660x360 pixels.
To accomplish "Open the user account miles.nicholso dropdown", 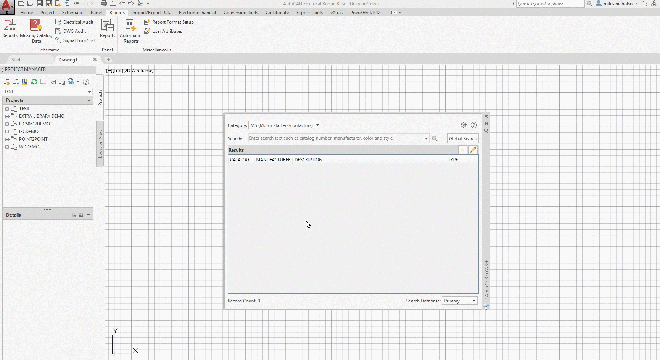I will point(620,3).
